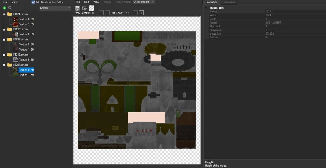Collapse the F4821.bin.bin tree node
Viewport: 326px width, 168px height.
4,14
